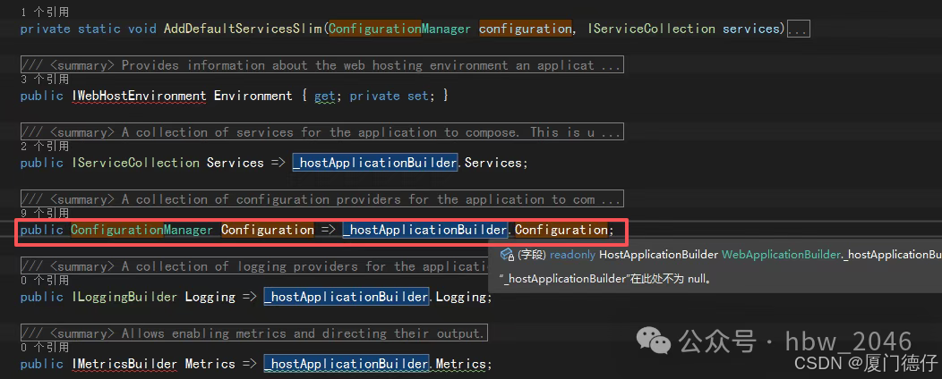Image resolution: width=942 pixels, height=379 pixels.
Task: Click IServiceCollection type in AddDefaultServicesSlim parameters
Action: (652, 29)
